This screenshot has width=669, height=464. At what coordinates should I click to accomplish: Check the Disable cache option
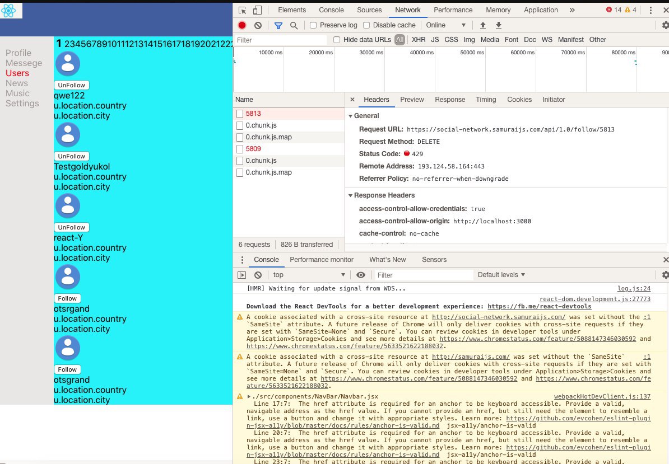(x=366, y=25)
